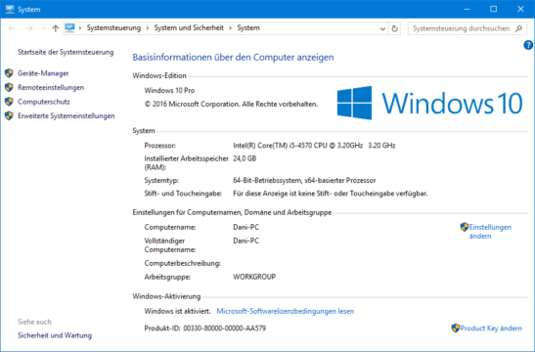
Task: Open Geräte-Manager link
Action: tap(43, 73)
